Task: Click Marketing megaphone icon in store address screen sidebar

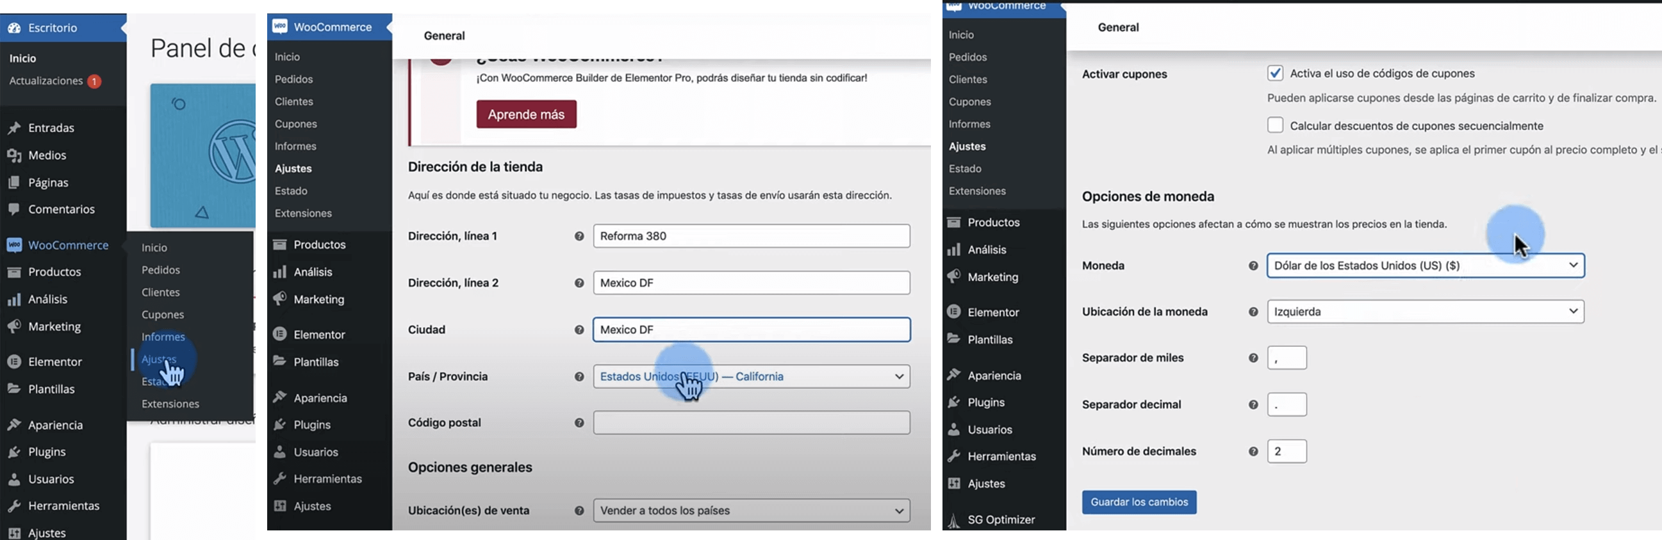Action: coord(279,299)
